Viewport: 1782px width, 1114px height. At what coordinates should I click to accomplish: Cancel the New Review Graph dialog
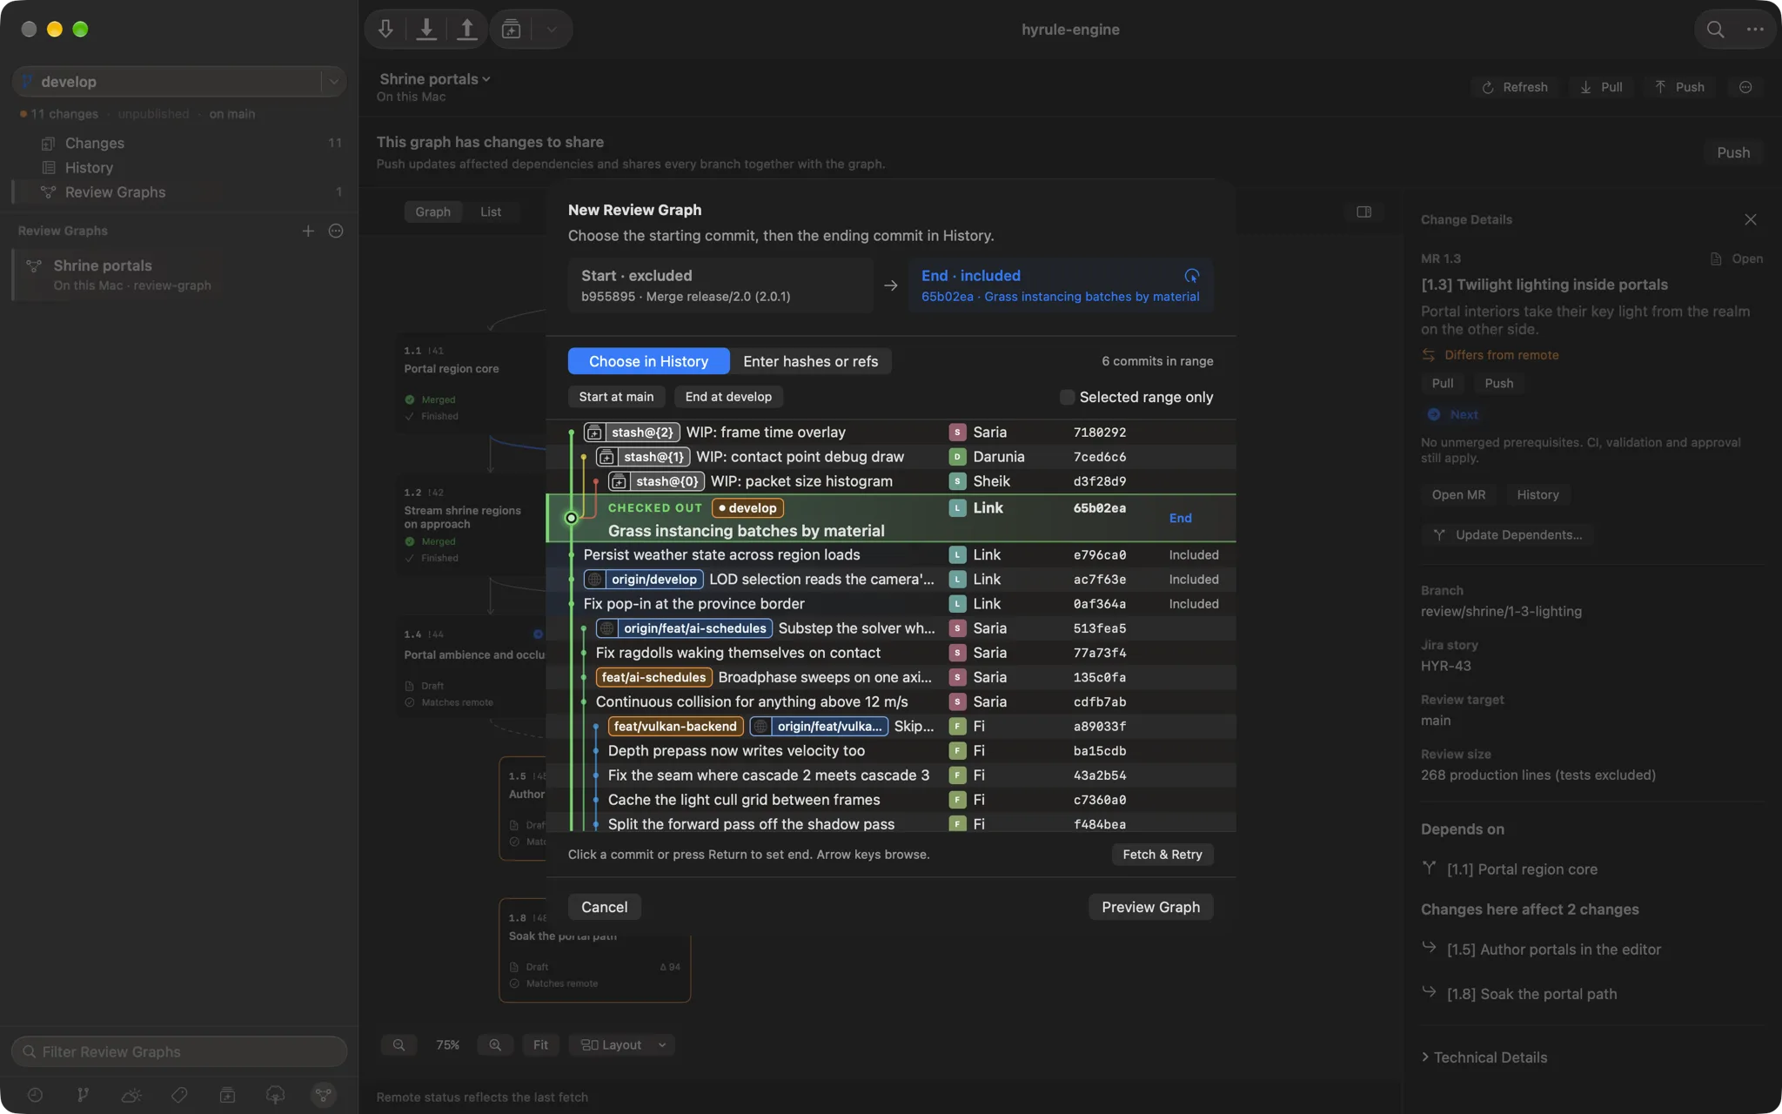[x=604, y=907]
